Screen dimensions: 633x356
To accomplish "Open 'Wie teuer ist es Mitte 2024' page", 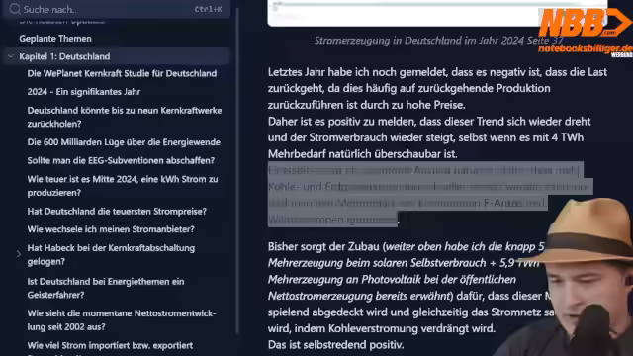I will [123, 186].
